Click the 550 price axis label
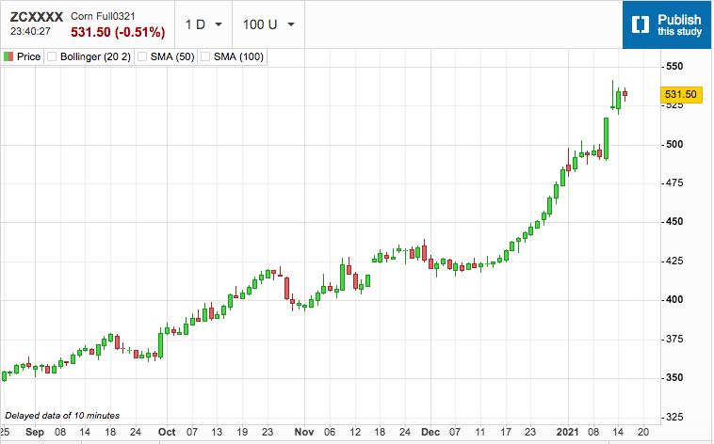Viewport: 714px width, 444px height. (x=674, y=67)
